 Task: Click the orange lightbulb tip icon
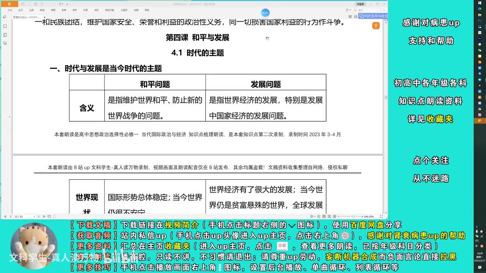(376, 26)
